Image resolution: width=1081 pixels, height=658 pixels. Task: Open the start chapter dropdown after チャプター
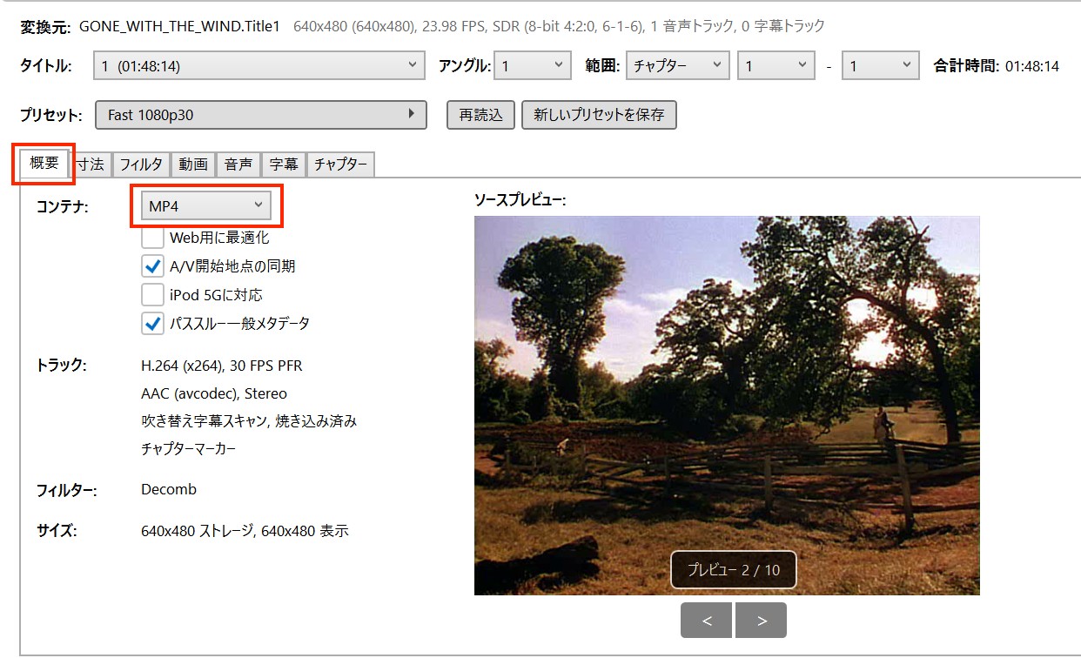point(776,66)
